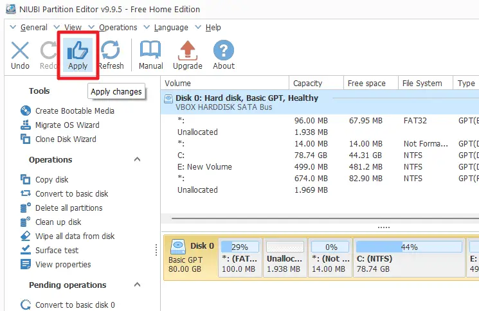Select Create Bootable Media link
Image resolution: width=479 pixels, height=311 pixels.
[x=75, y=111]
